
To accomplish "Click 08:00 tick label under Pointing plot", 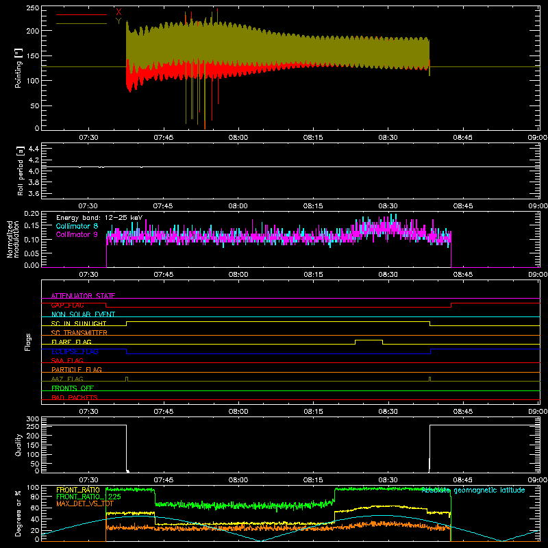I will [238, 138].
